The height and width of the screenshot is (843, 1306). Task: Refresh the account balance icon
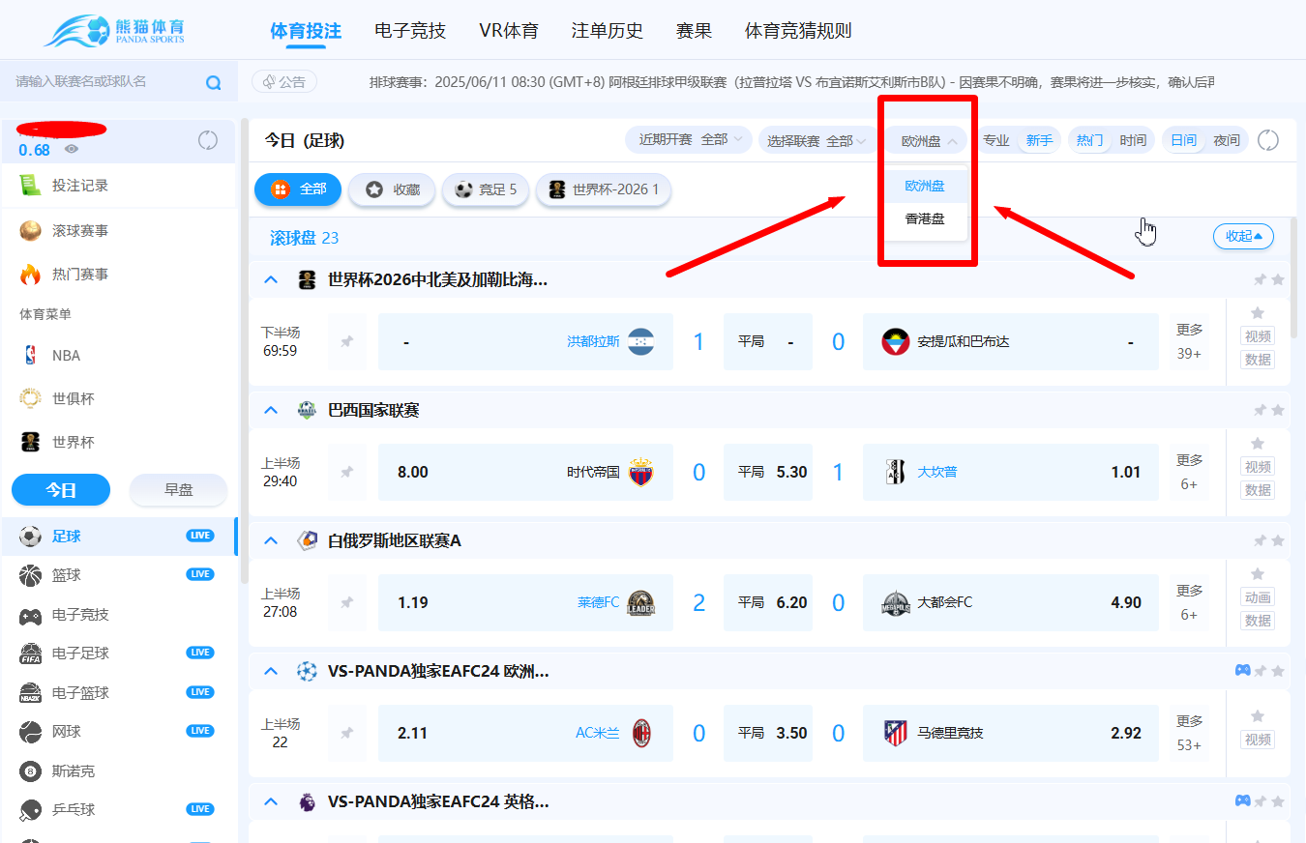click(x=208, y=140)
